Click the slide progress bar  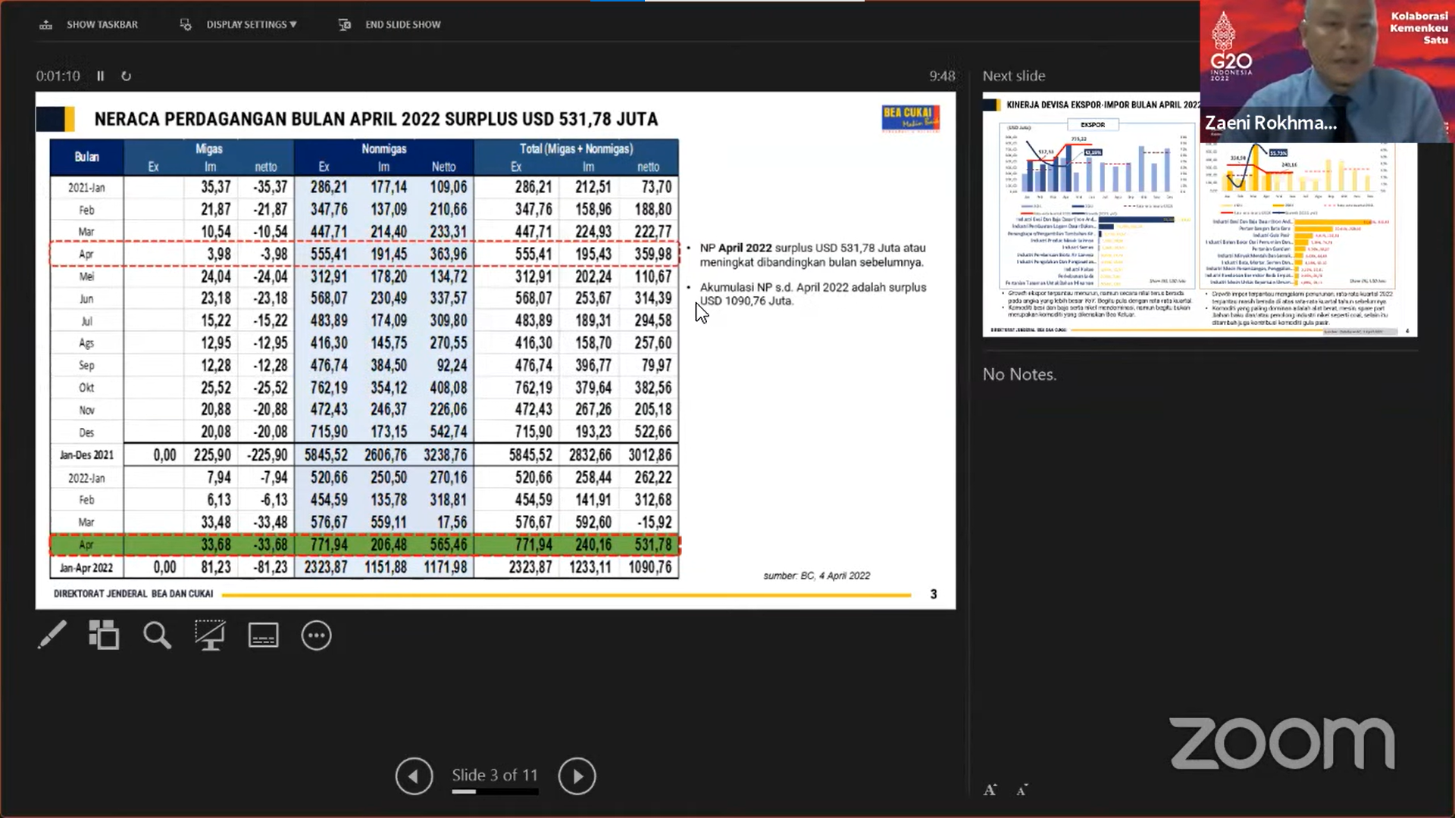[x=495, y=792]
